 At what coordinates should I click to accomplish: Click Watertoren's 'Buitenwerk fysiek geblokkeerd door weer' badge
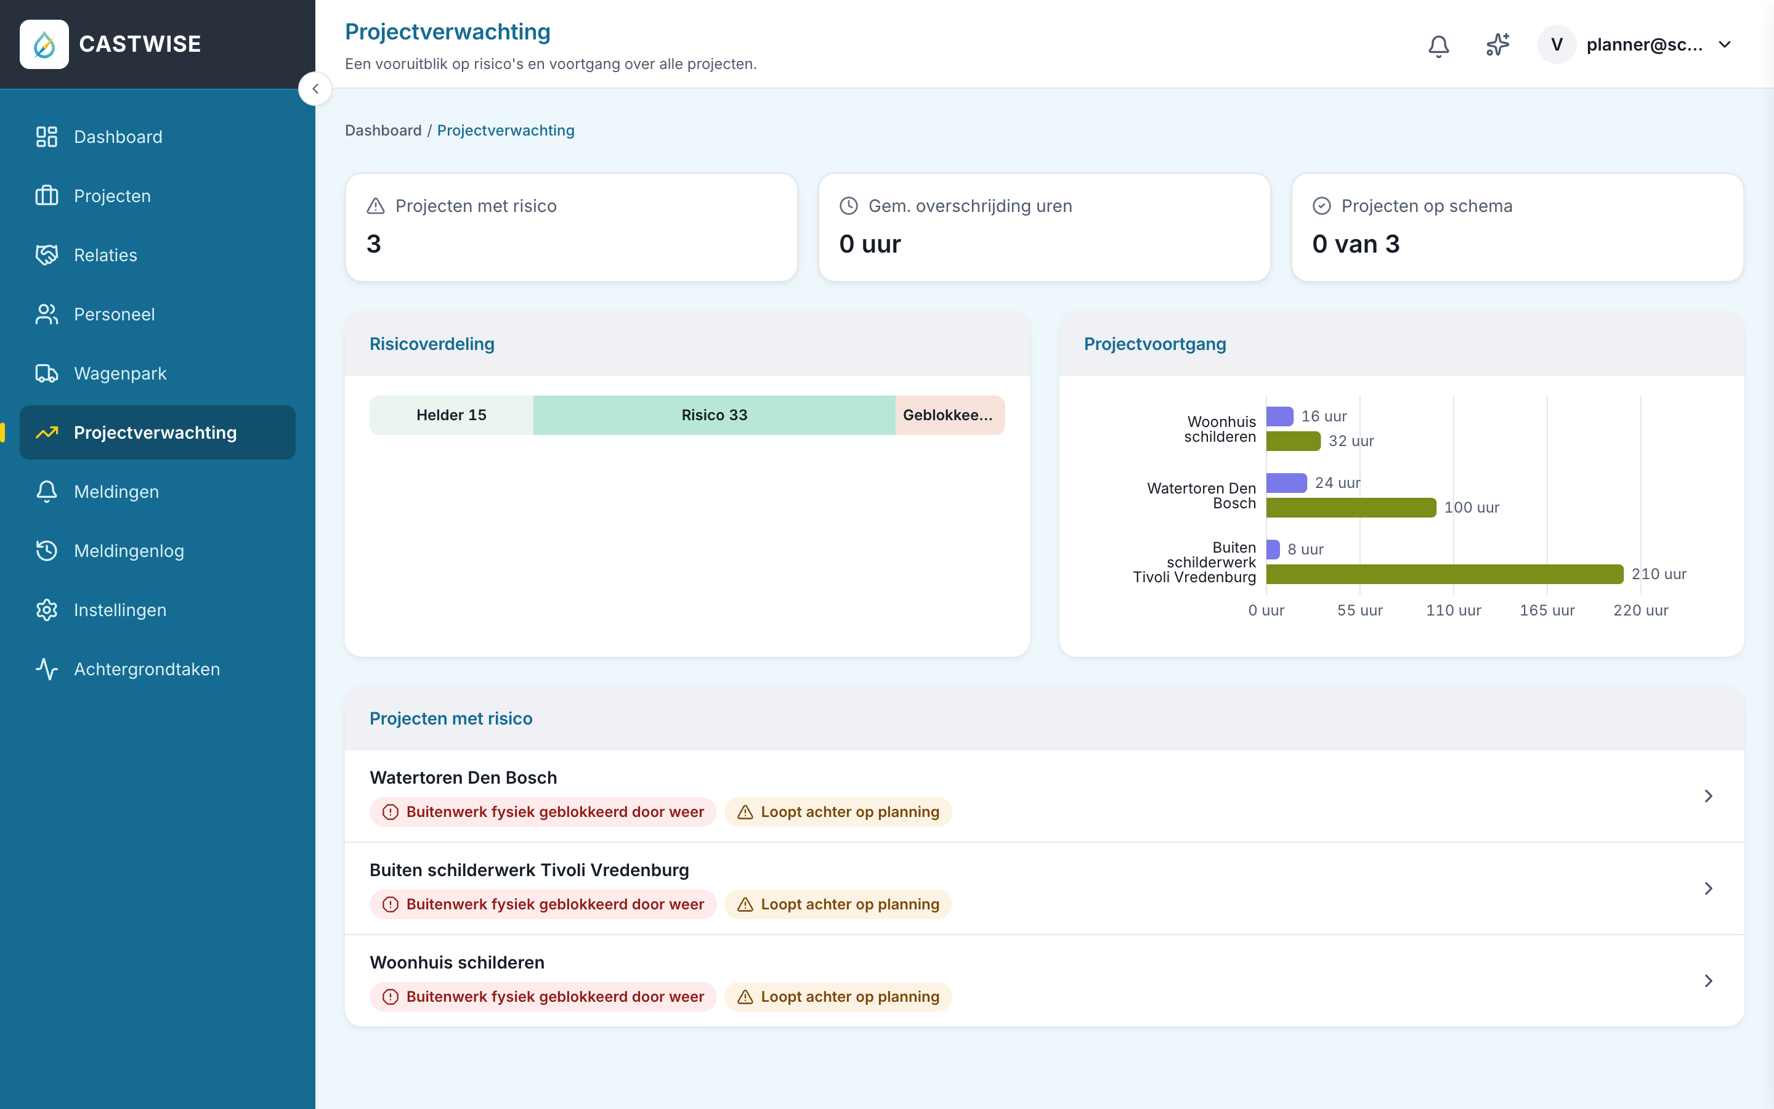coord(543,812)
